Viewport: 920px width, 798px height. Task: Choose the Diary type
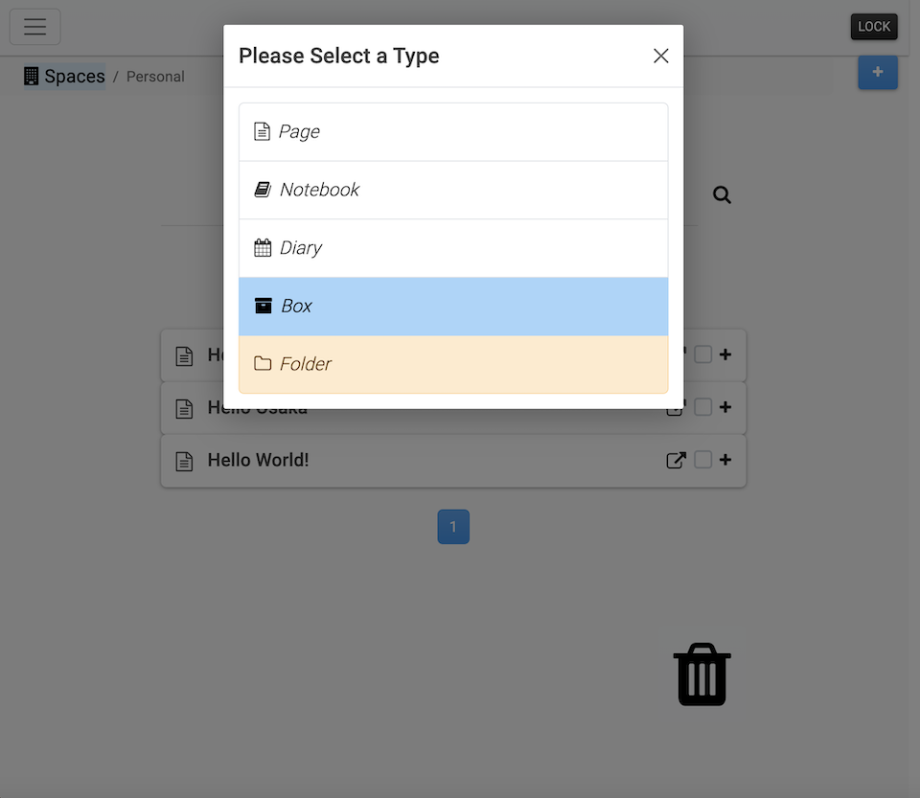(452, 247)
